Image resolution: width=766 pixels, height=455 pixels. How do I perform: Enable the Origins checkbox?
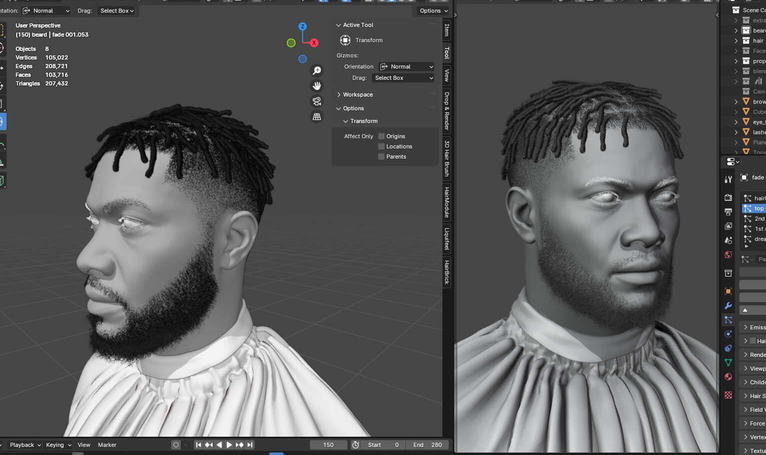click(x=381, y=136)
